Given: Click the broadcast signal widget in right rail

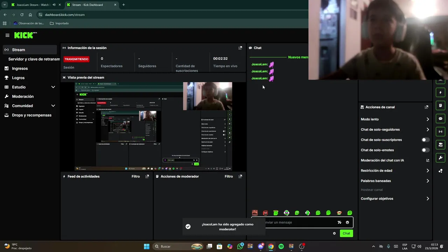Looking at the screenshot, I should 440,132.
